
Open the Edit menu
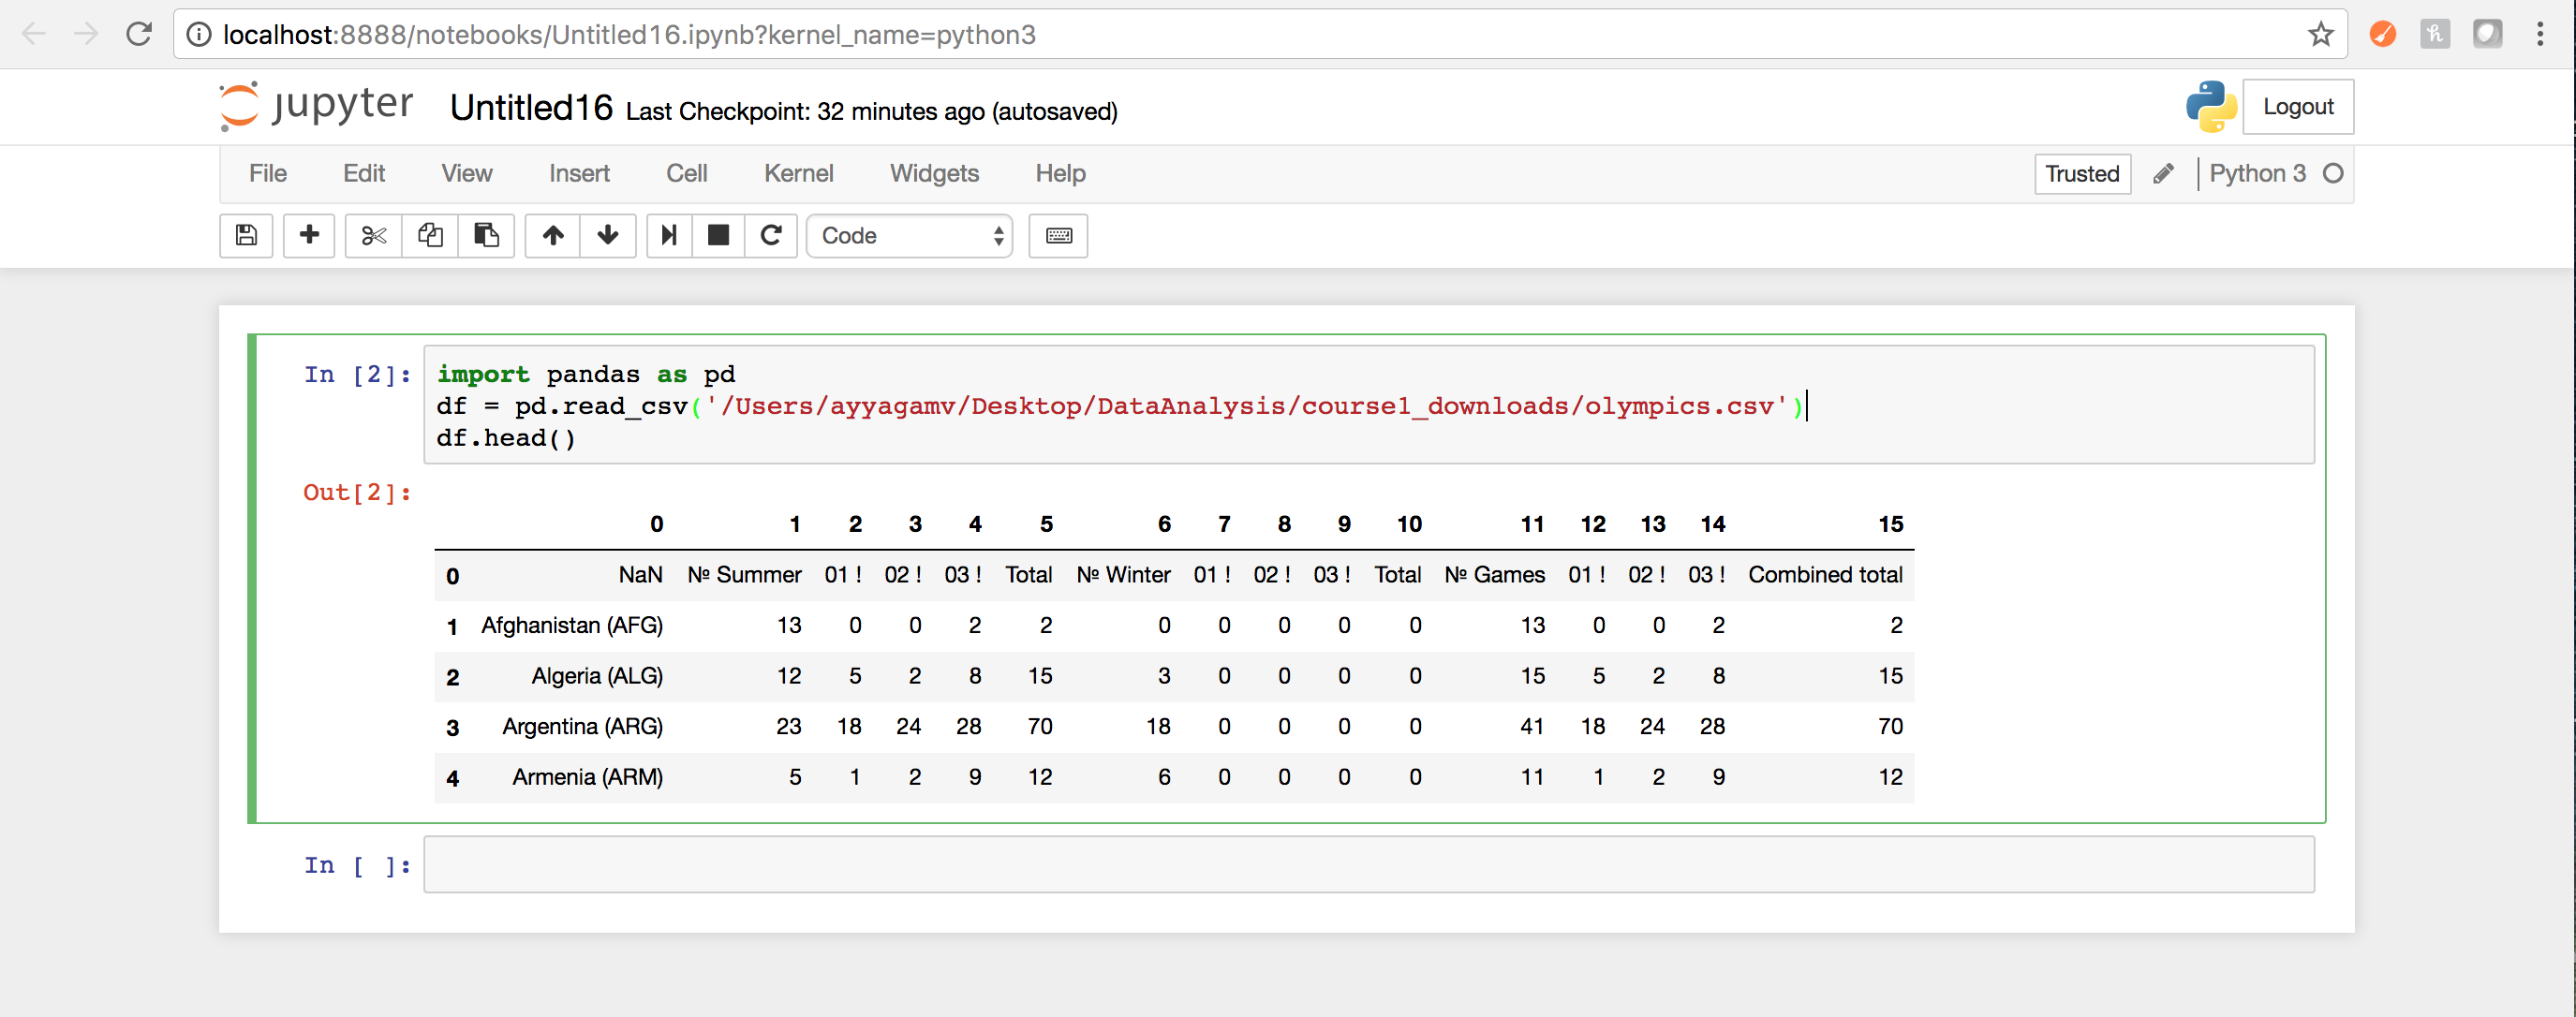click(364, 174)
